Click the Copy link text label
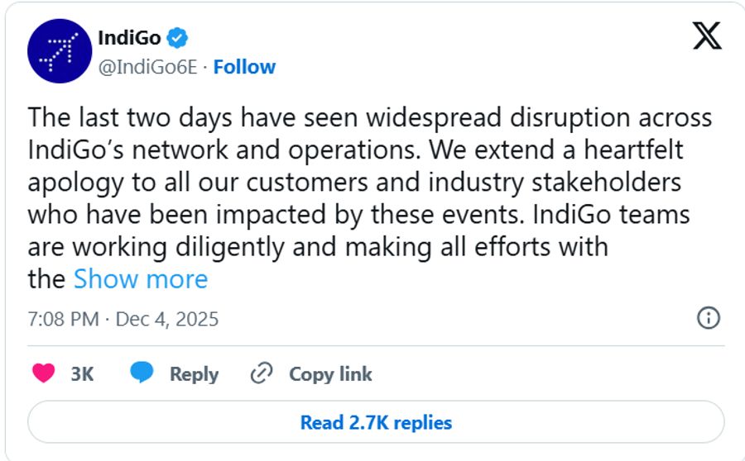745x461 pixels. coord(330,374)
